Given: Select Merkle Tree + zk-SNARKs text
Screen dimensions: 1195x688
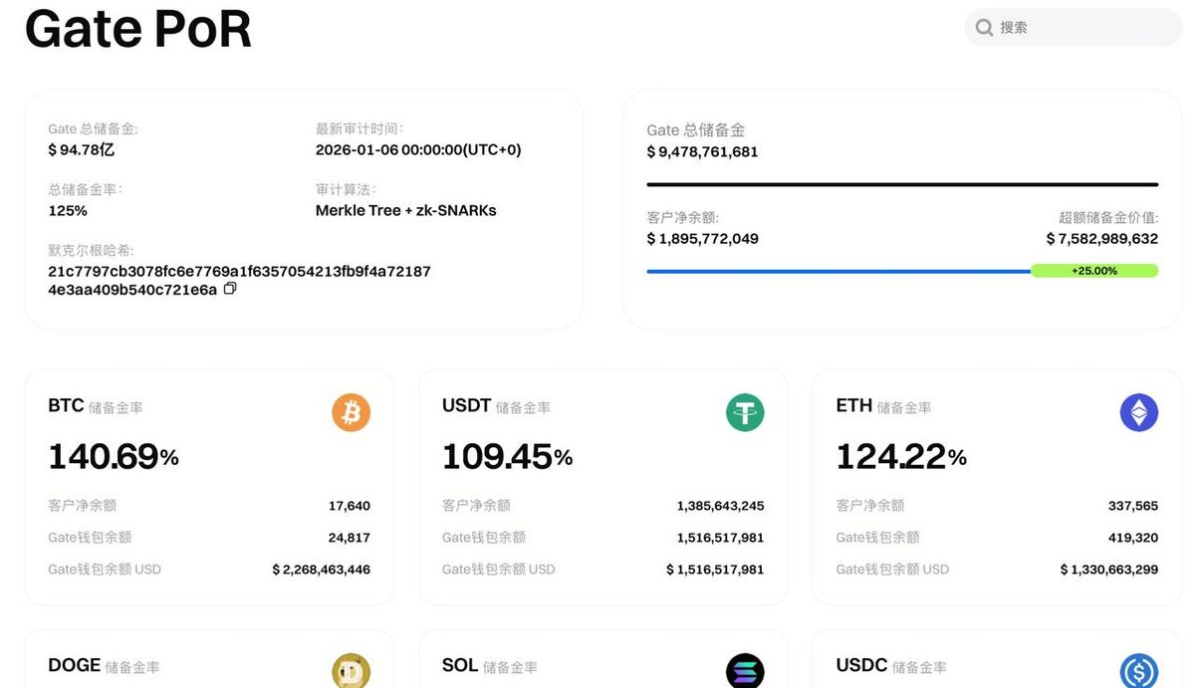Looking at the screenshot, I should point(406,211).
